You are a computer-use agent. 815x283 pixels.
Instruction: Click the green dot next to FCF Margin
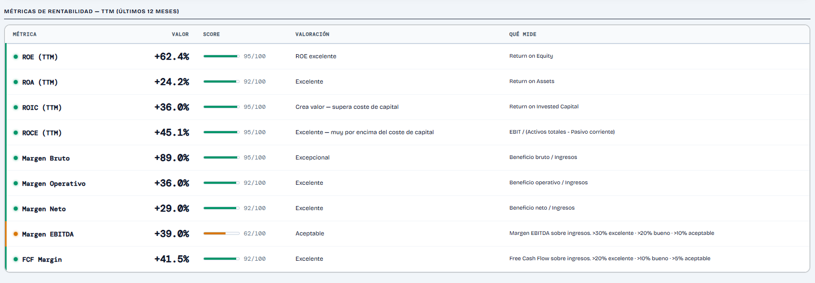tap(16, 259)
